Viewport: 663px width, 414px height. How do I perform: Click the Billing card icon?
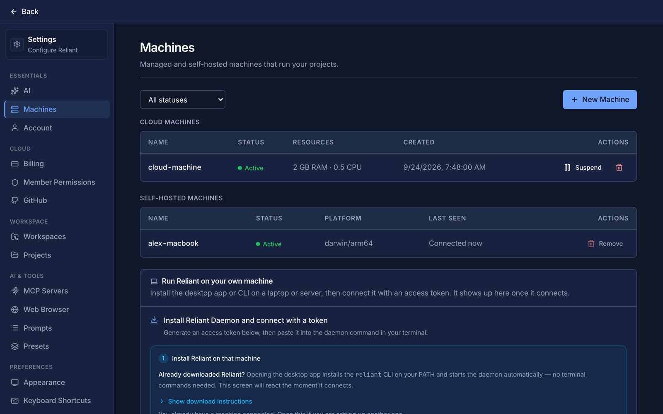(15, 164)
